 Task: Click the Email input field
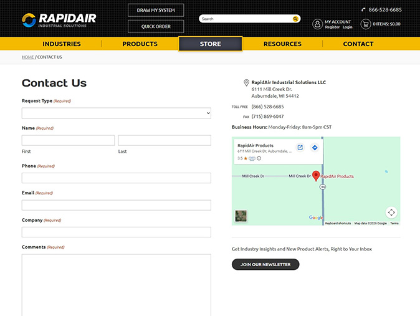tap(117, 205)
